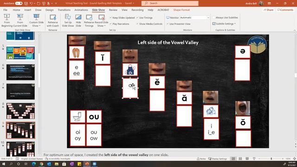Open Set Up Slide Show dialog
The height and width of the screenshot is (167, 297).
click(68, 20)
